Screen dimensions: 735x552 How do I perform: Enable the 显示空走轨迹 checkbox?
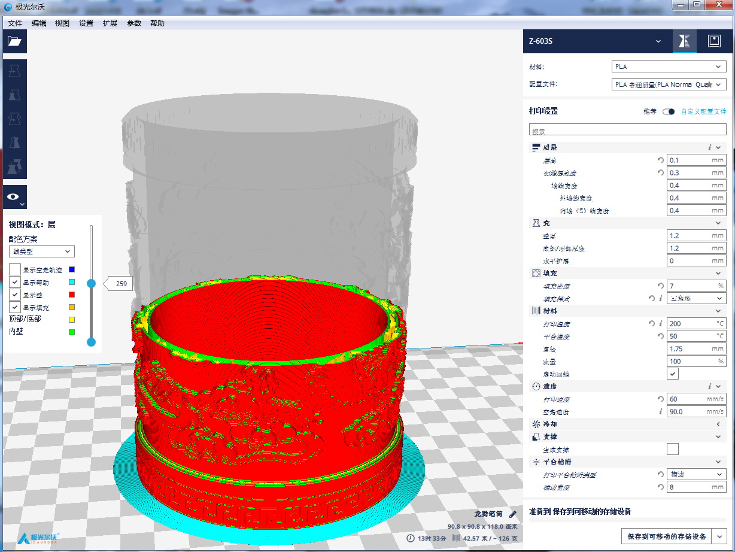(15, 270)
